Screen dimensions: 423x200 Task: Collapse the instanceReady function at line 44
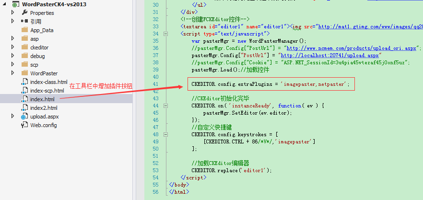point(165,106)
